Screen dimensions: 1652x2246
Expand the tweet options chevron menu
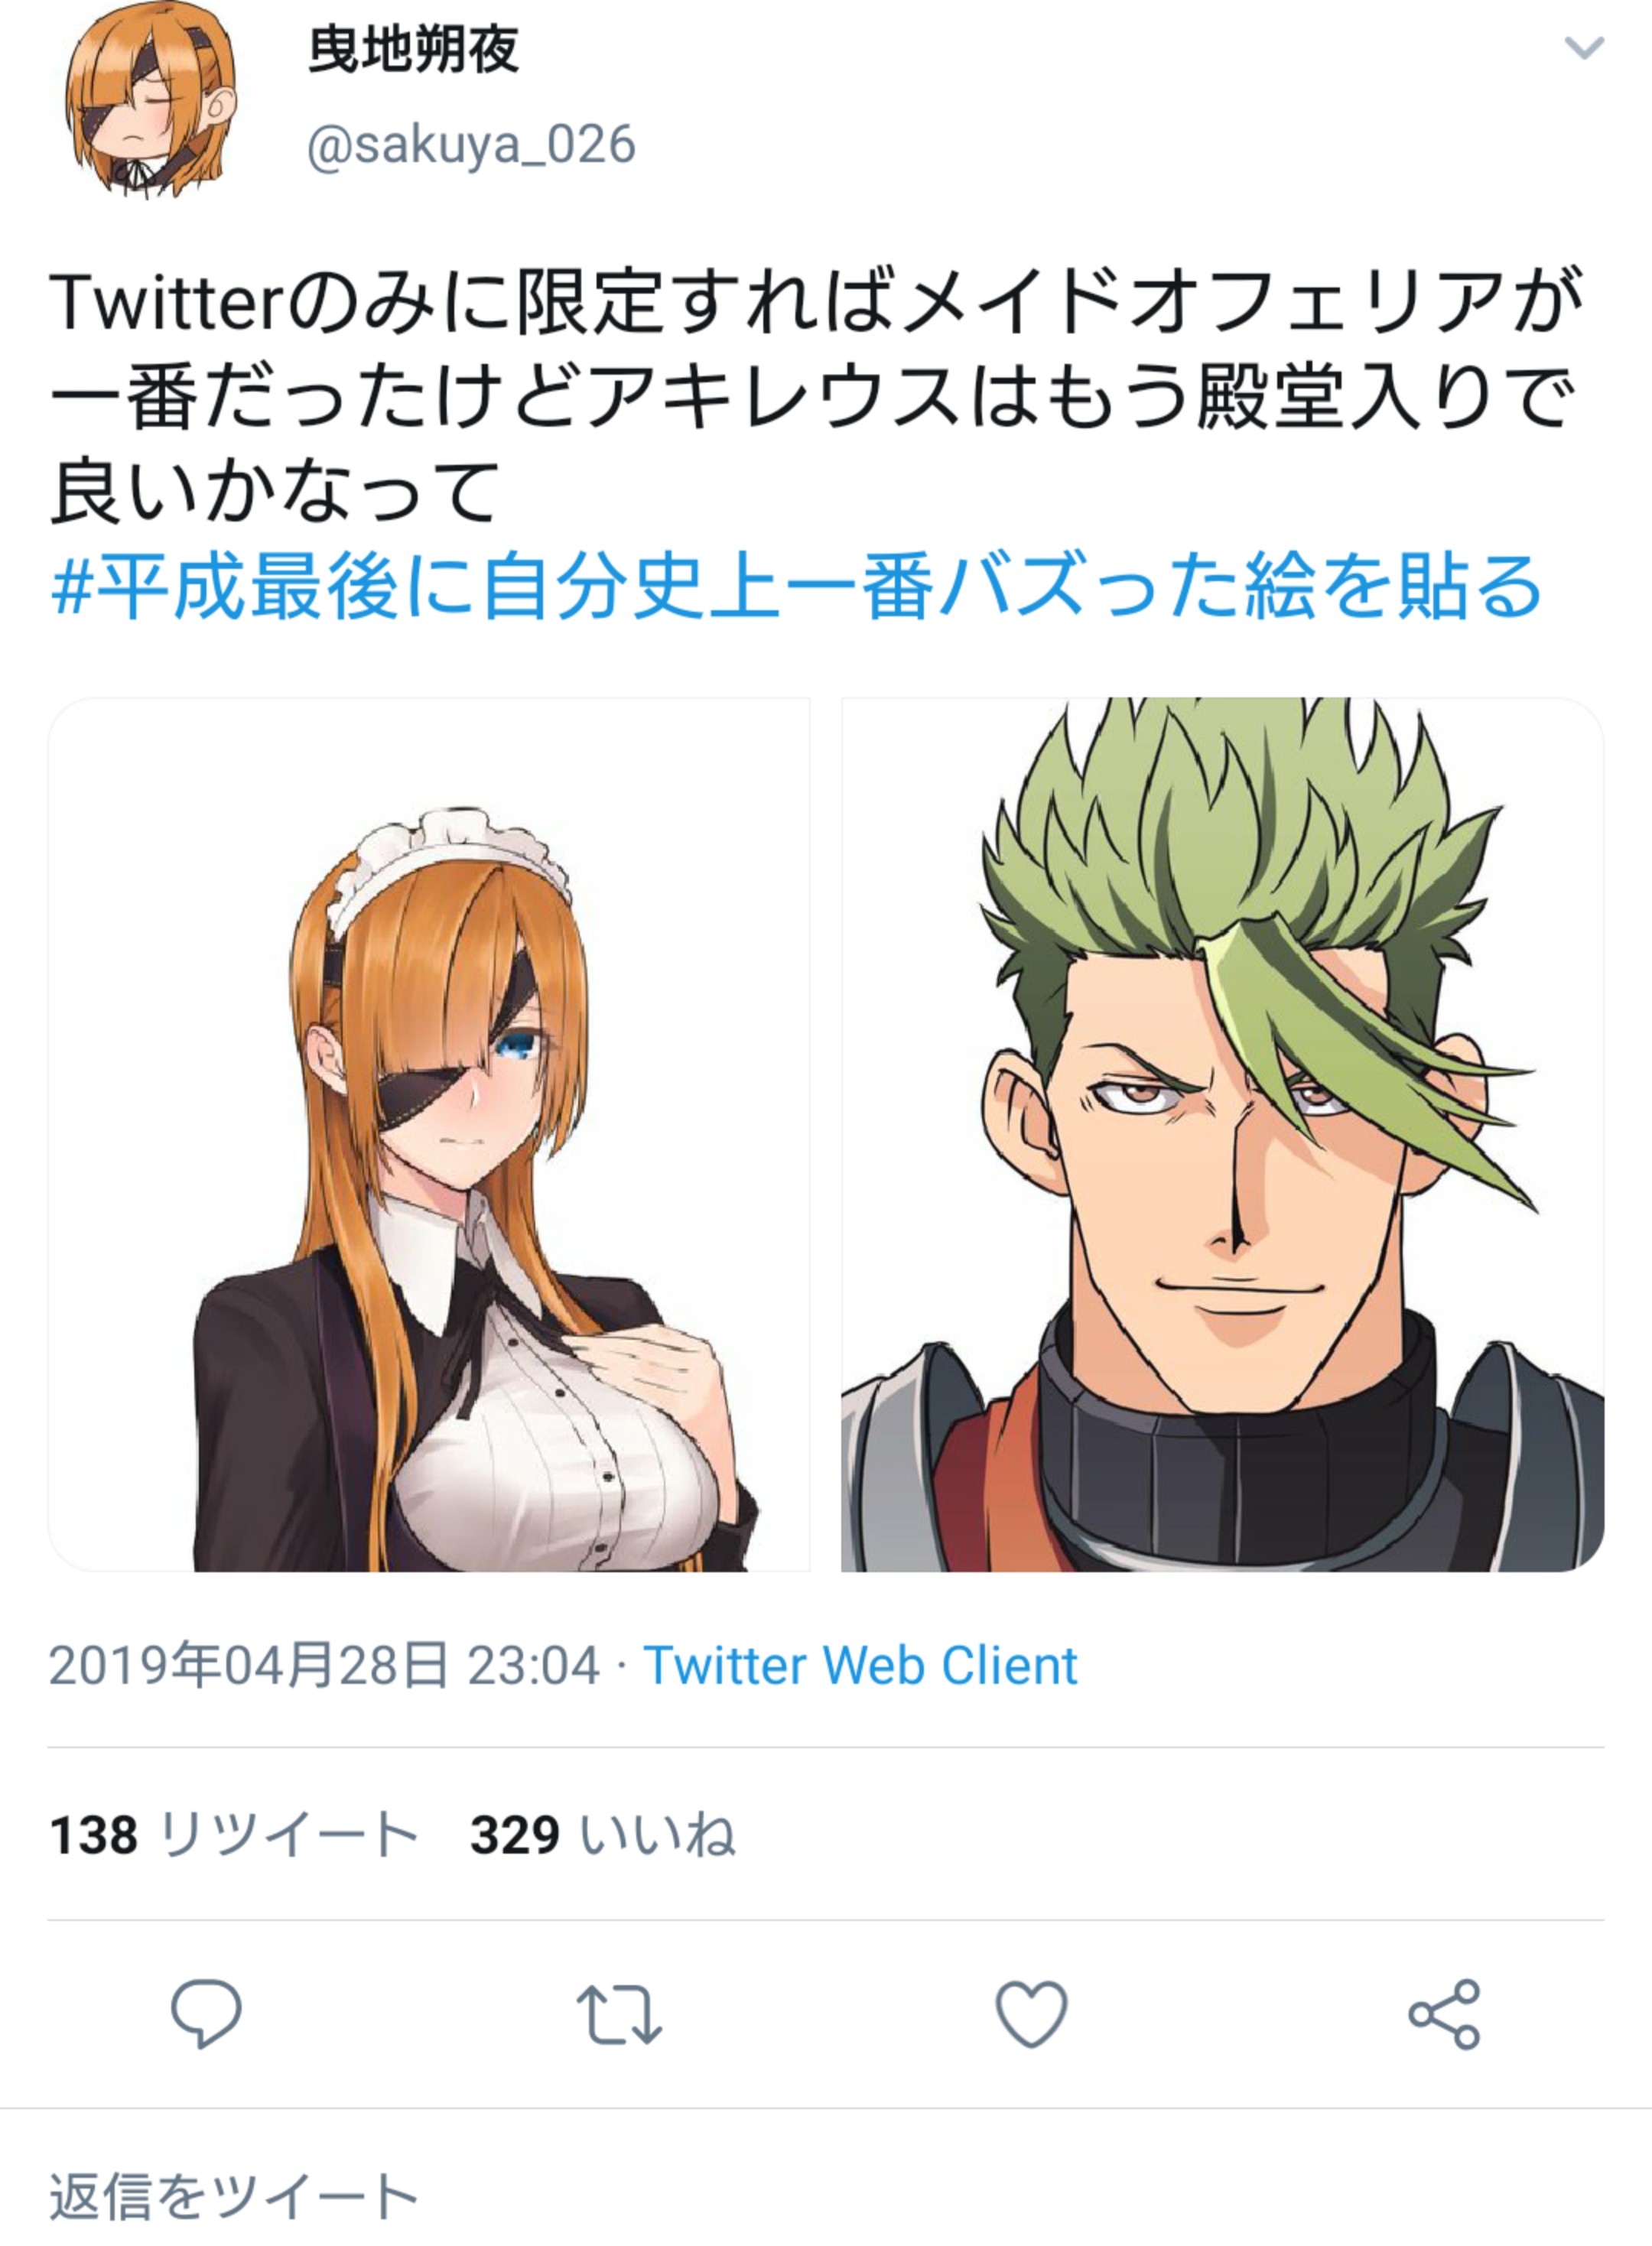(x=1584, y=47)
